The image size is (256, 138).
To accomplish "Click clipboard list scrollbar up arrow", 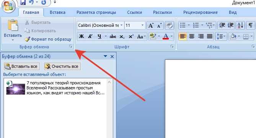I will [109, 82].
